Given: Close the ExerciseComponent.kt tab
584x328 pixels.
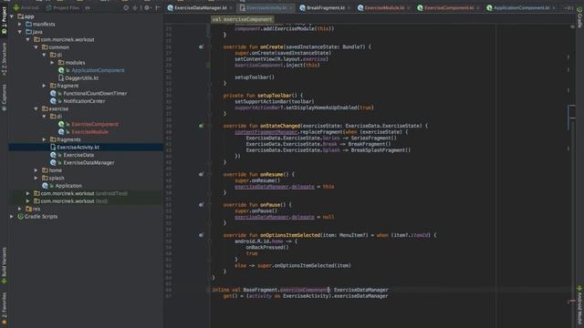Looking at the screenshot, I should pyautogui.click(x=478, y=8).
